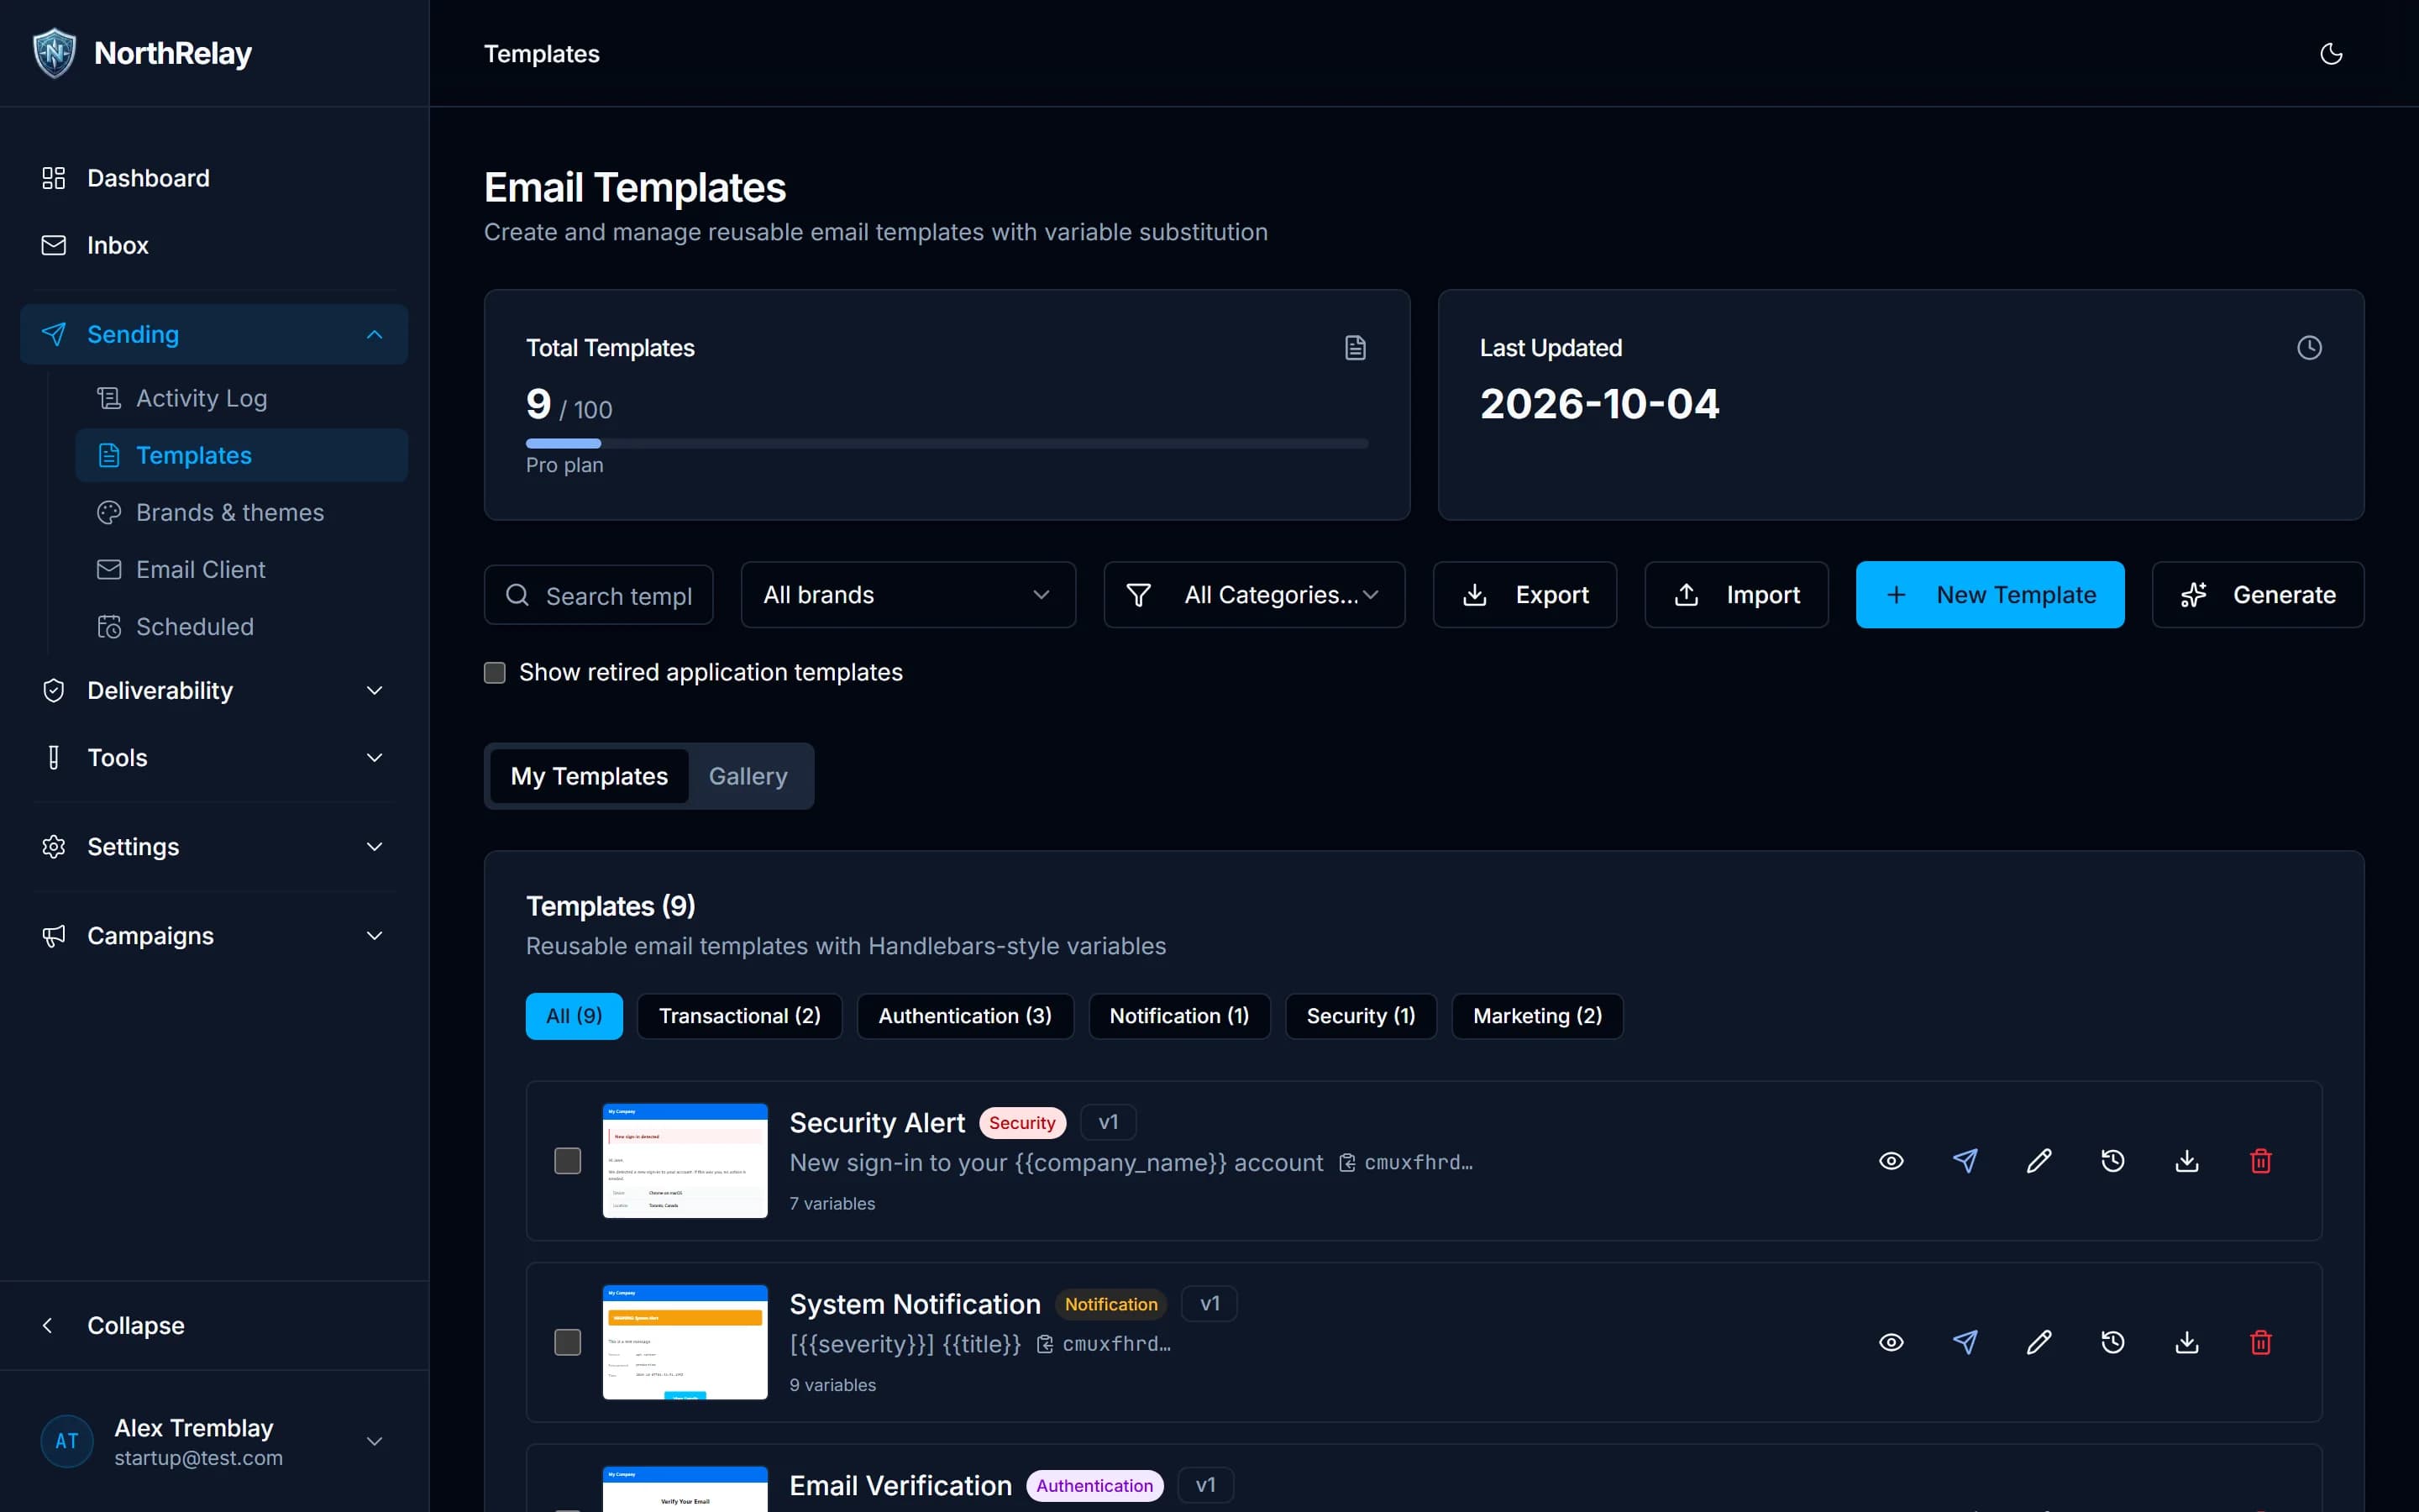Toggle dark mode moon icon
This screenshot has height=1512, width=2419.
coord(2330,54)
